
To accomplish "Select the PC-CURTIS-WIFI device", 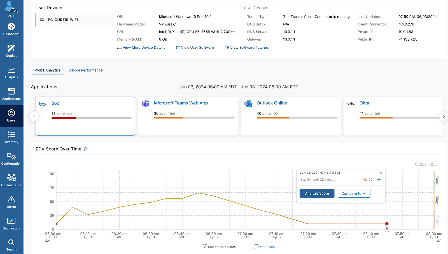I will (75, 20).
